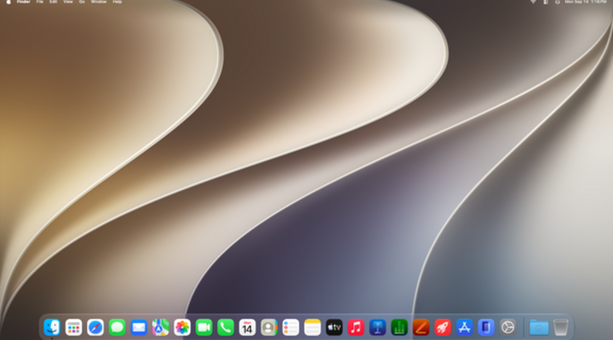This screenshot has width=613, height=340.
Task: Open the Go menu
Action: (82, 2)
